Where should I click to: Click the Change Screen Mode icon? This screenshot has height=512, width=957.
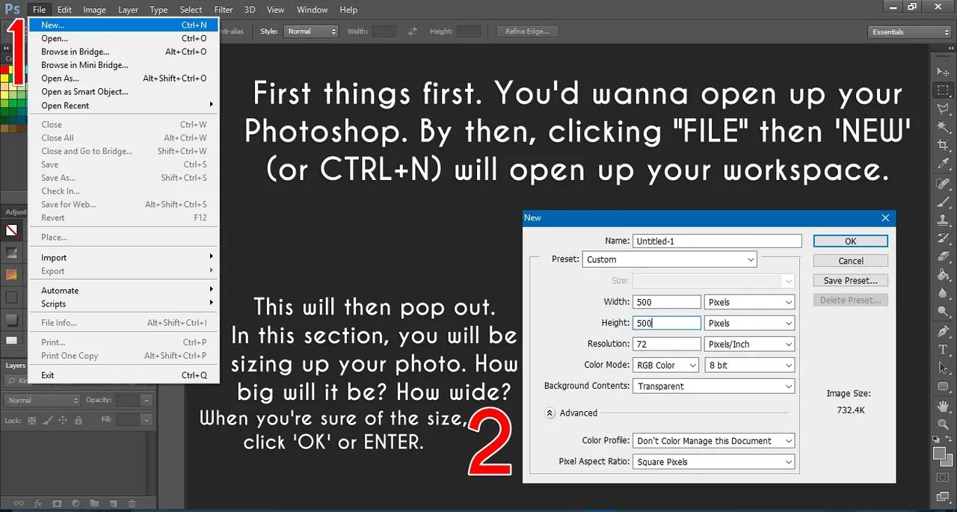point(943,496)
